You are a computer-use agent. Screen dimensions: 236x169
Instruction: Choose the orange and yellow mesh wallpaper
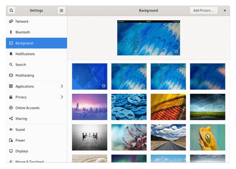tap(168, 107)
